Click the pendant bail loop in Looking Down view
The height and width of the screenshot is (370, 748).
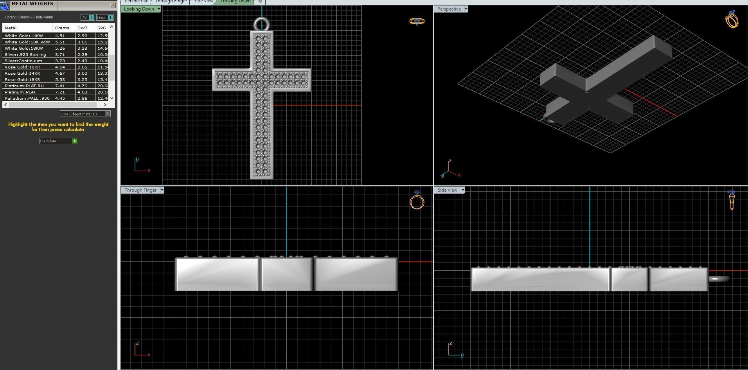tap(262, 24)
